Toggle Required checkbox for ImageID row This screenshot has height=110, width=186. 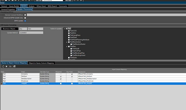click(x=61, y=84)
